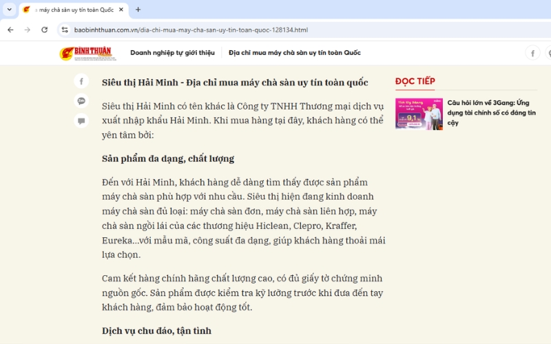Open the tab search dropdown arrow

(10, 10)
